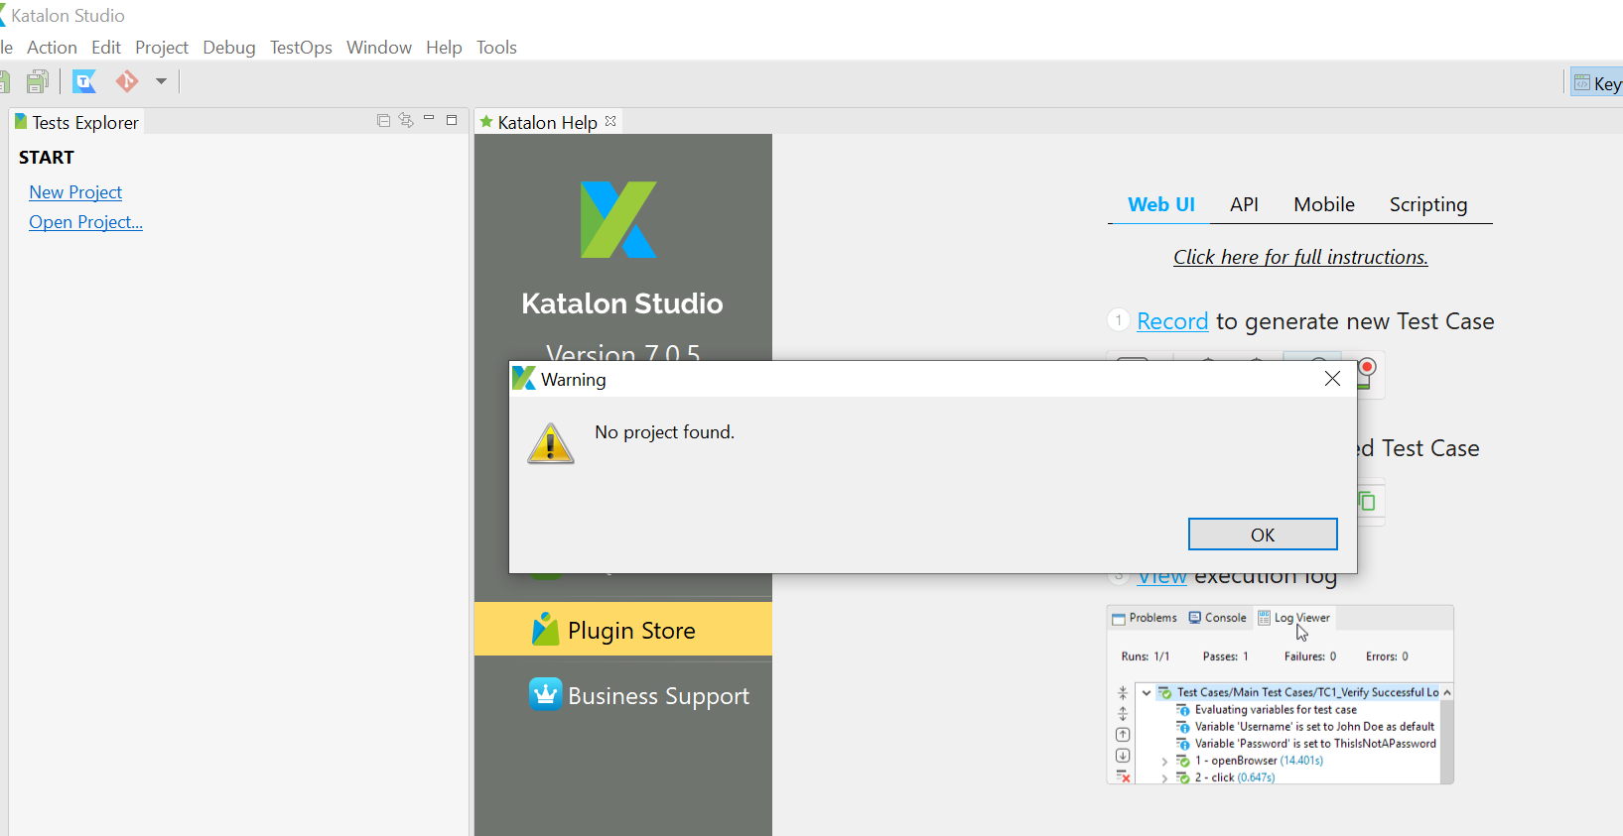Click the execution log preview image
Screen dimensions: 1623x836
[1281, 694]
